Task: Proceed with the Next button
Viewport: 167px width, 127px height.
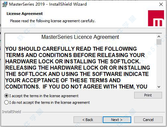Action: click(117, 120)
